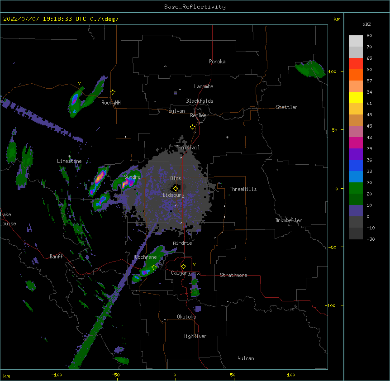Image resolution: width=390 pixels, height=381 pixels.
Task: Click the 0 tick label on bottom km axis
Action: (x=175, y=375)
